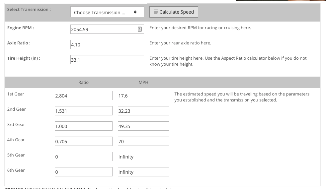Click the 5th Gear ratio field

click(84, 157)
